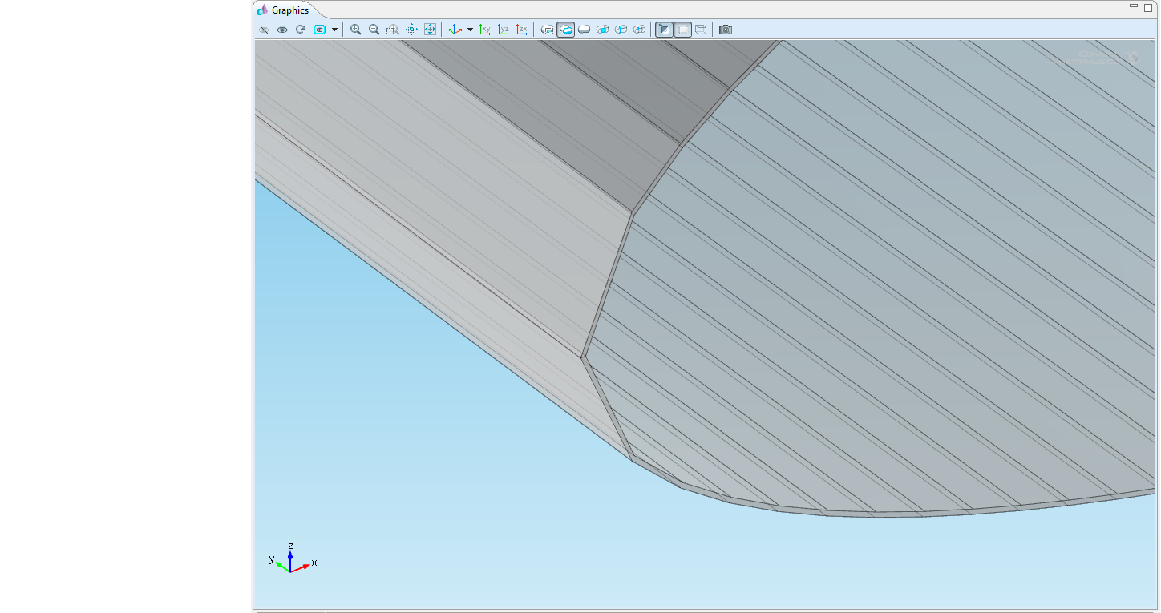The width and height of the screenshot is (1161, 613).
Task: Take a snapshot with the camera icon
Action: 726,30
